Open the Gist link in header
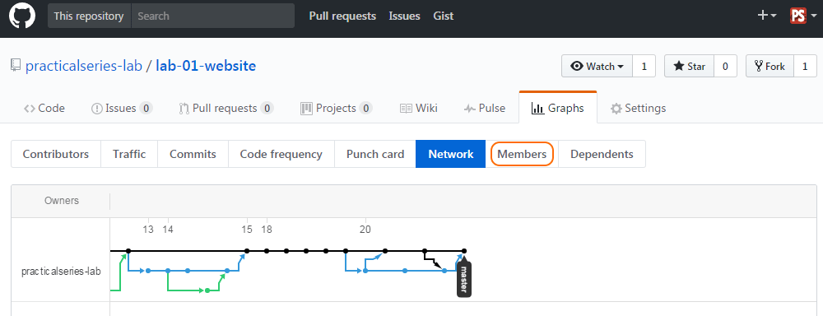 444,16
